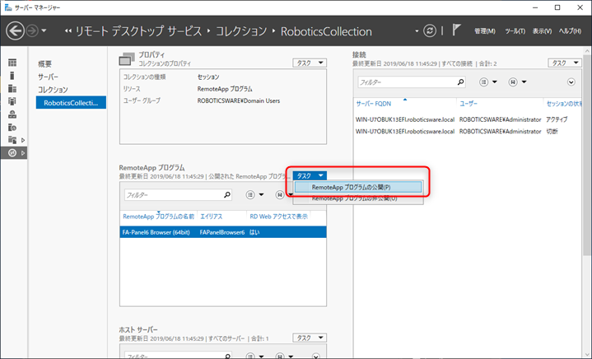The width and height of the screenshot is (592, 359).
Task: Go back with the header back arrow
Action: coord(15,30)
